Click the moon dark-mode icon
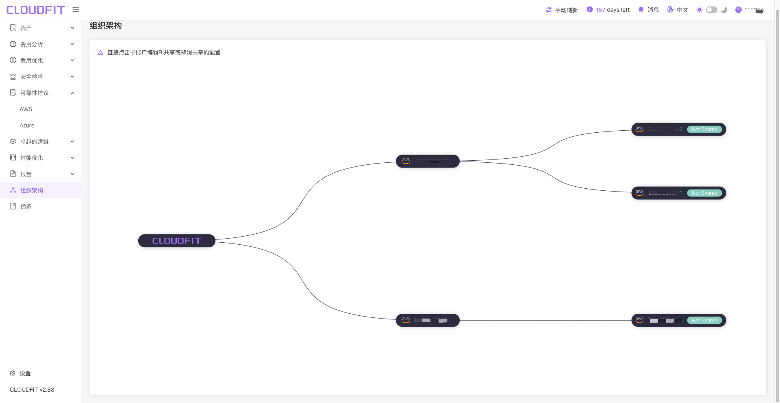780x403 pixels. [724, 10]
